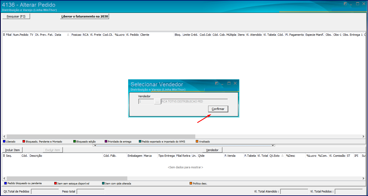Focus the Vendedor code field
Screen dimensions: 368x196
point(146,102)
